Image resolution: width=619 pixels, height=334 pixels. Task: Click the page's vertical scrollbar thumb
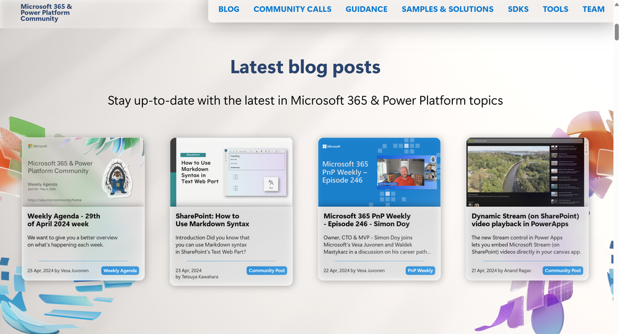click(x=617, y=32)
